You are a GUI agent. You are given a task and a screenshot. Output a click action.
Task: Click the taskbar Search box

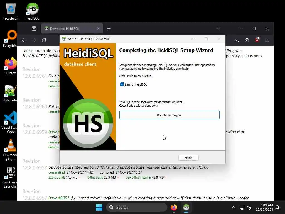[136, 207]
